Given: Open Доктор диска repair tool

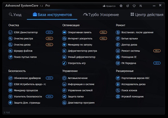Looking at the screenshot, I should coord(129,45).
